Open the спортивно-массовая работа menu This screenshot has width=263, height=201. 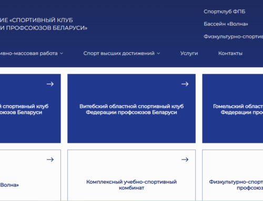32,53
